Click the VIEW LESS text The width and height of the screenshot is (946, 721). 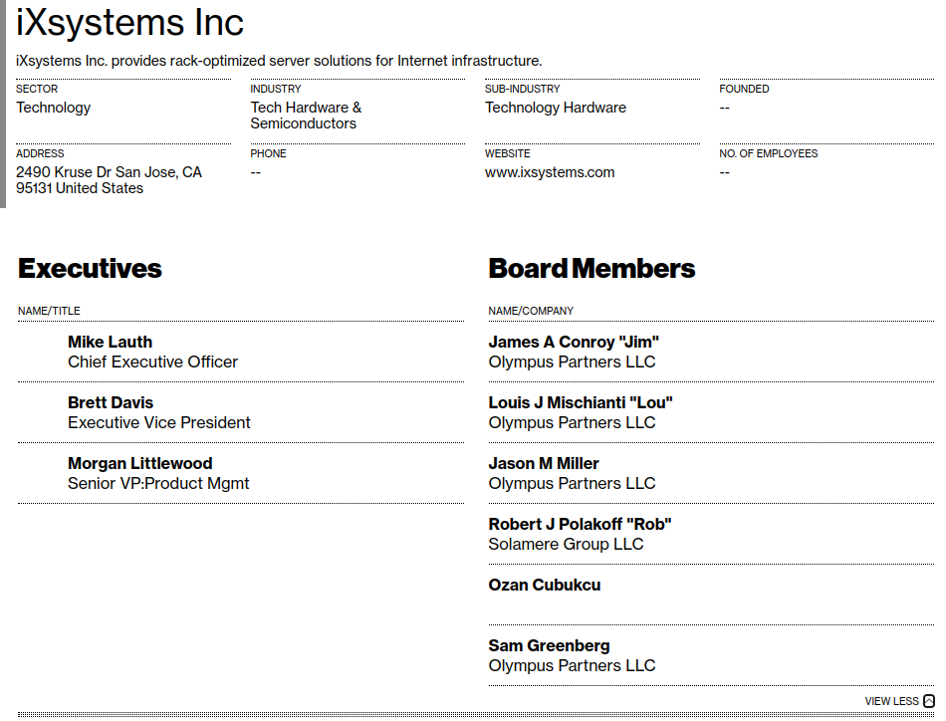(x=891, y=701)
